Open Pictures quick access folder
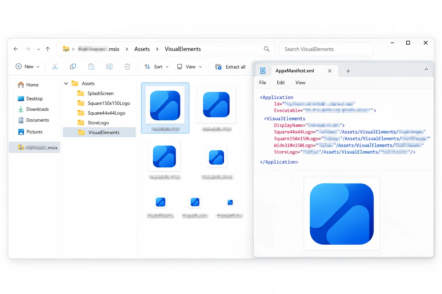Image resolution: width=442 pixels, height=294 pixels. pos(30,132)
